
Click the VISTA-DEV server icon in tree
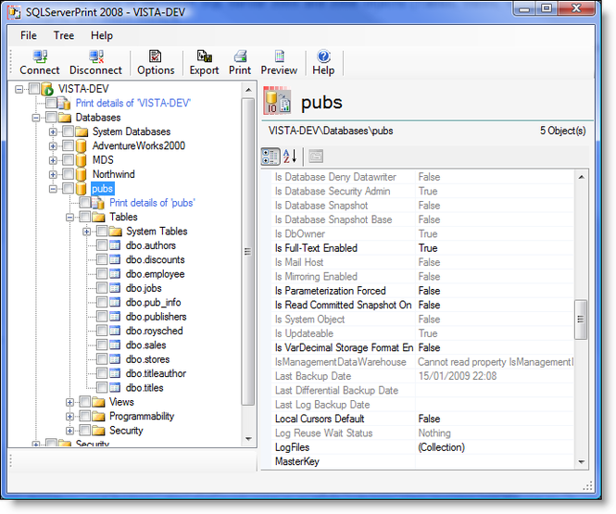[47, 89]
